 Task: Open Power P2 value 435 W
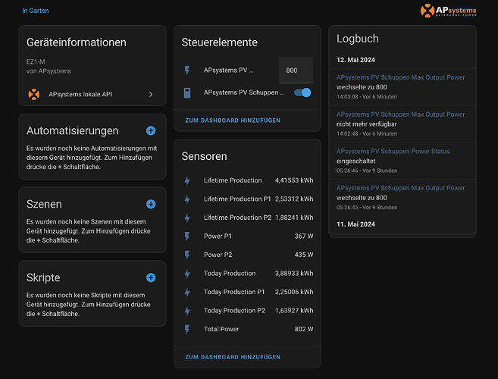point(304,255)
